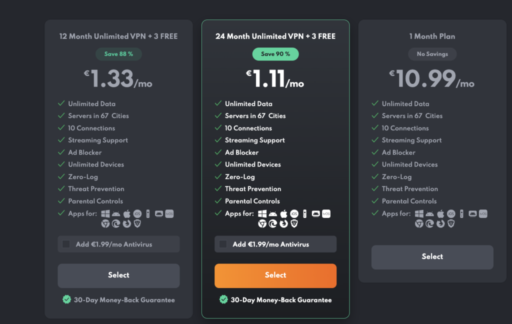Click the Windows icon in the 24-month plan
Viewport: 512px width, 324px height.
pos(262,213)
